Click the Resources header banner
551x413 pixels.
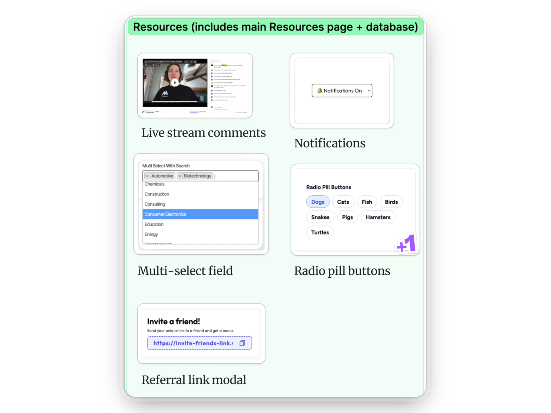click(x=275, y=27)
